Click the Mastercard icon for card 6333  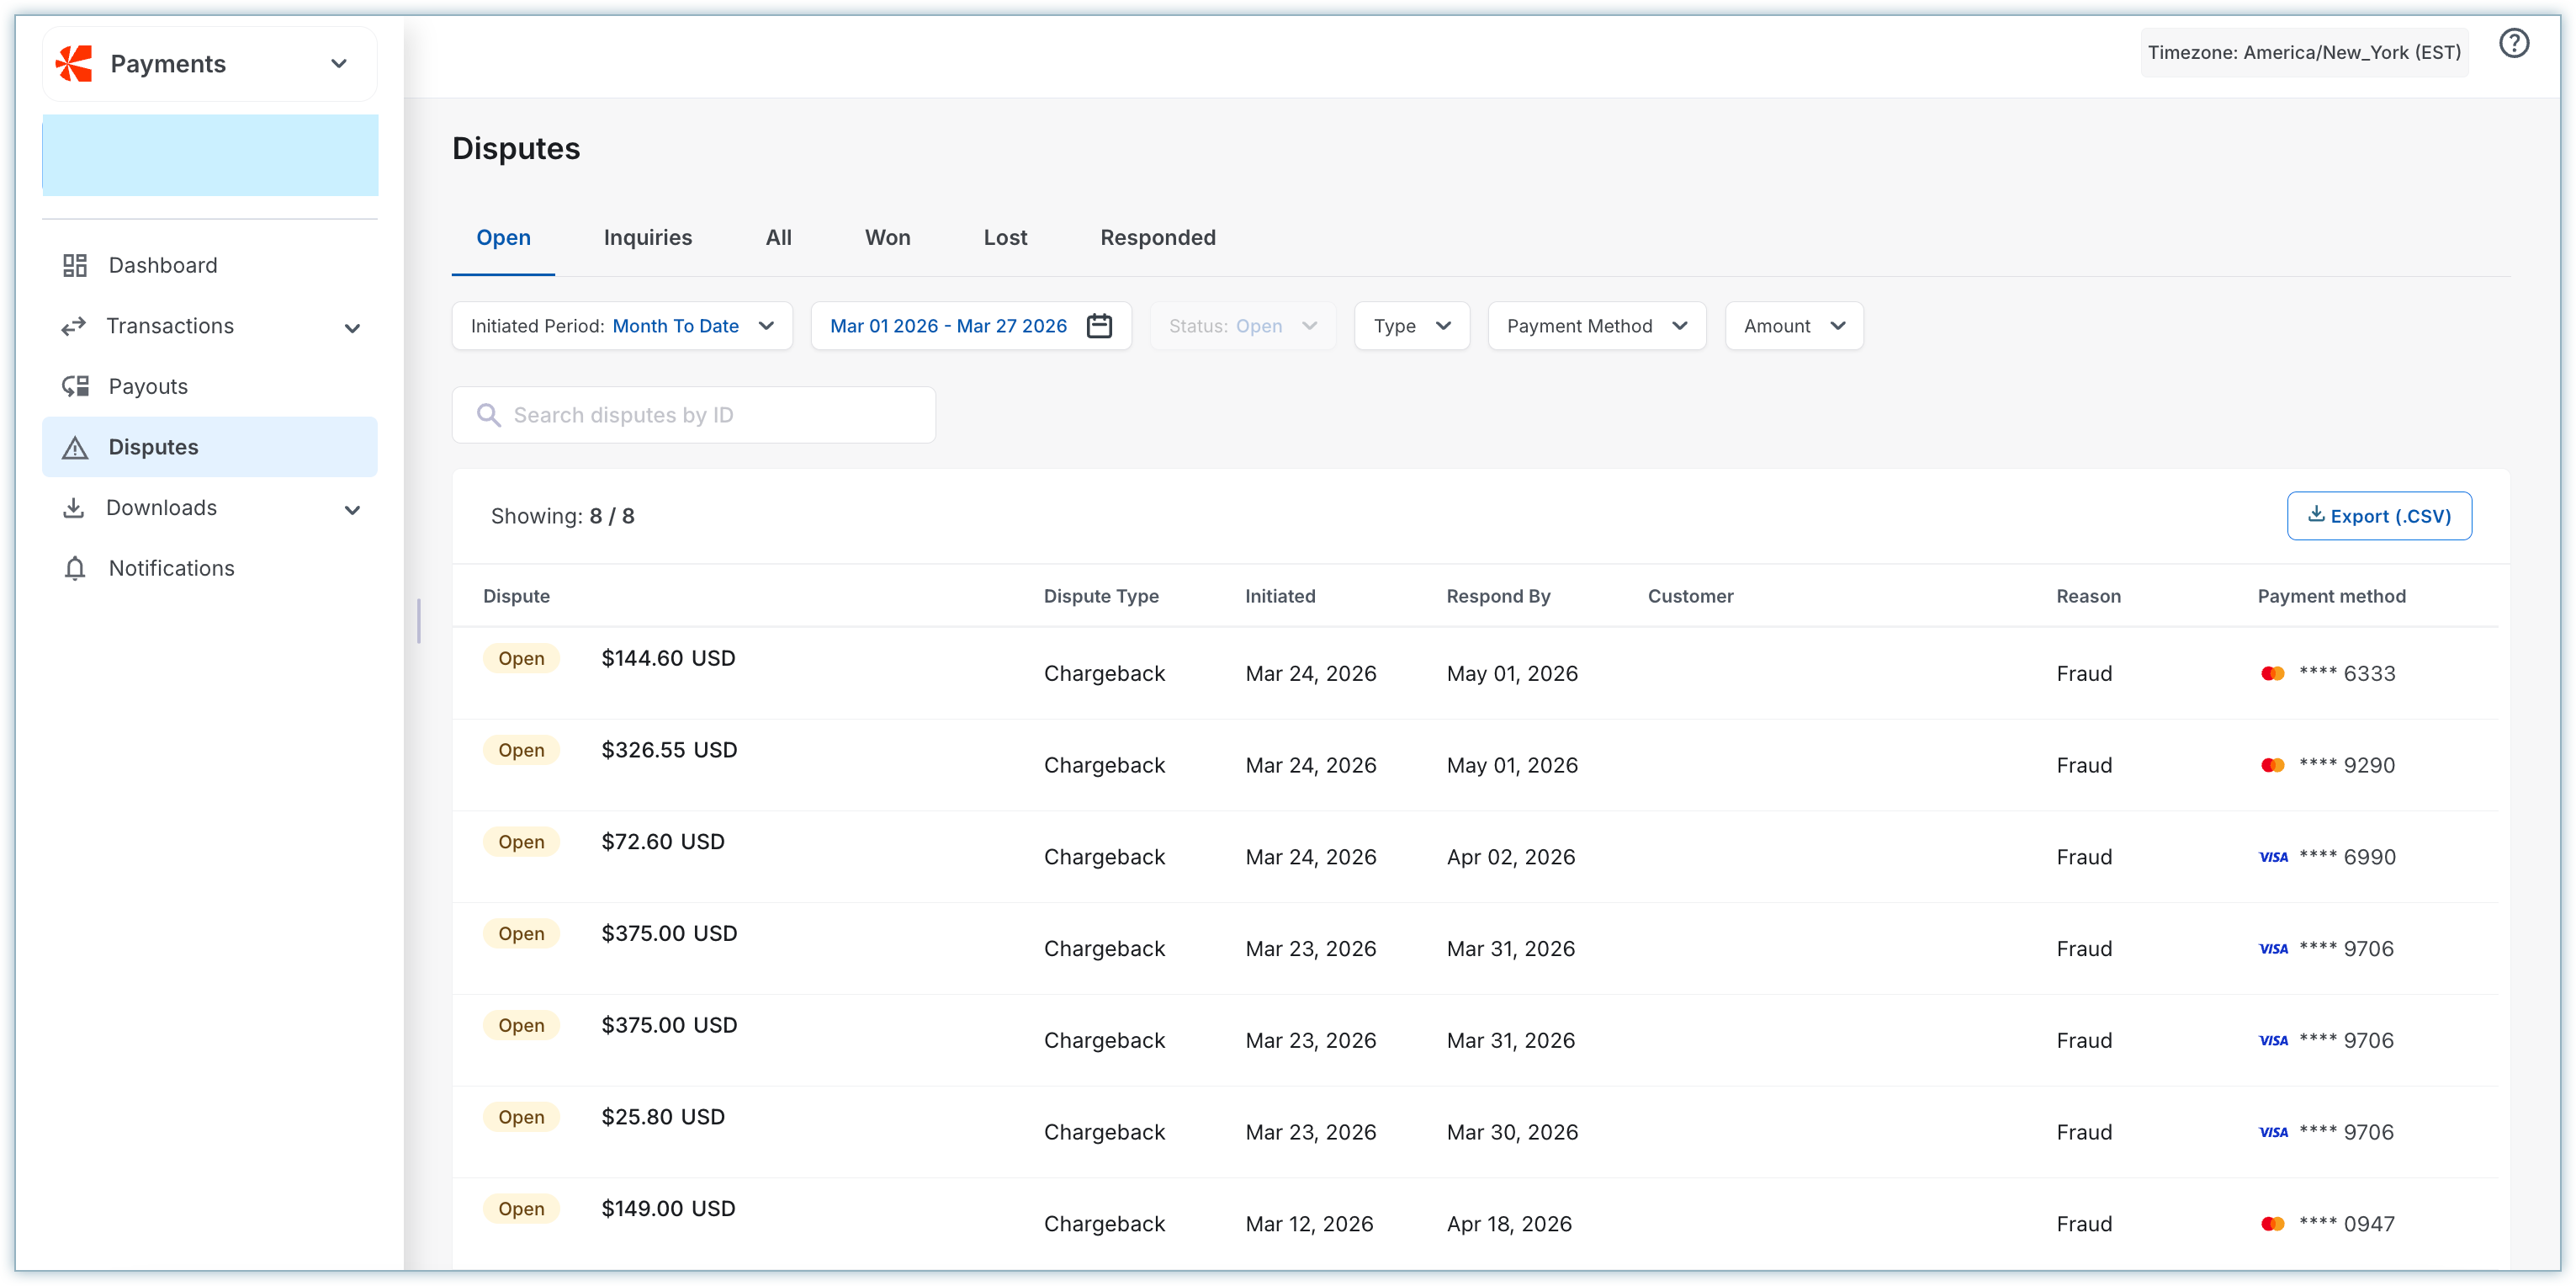click(2272, 673)
